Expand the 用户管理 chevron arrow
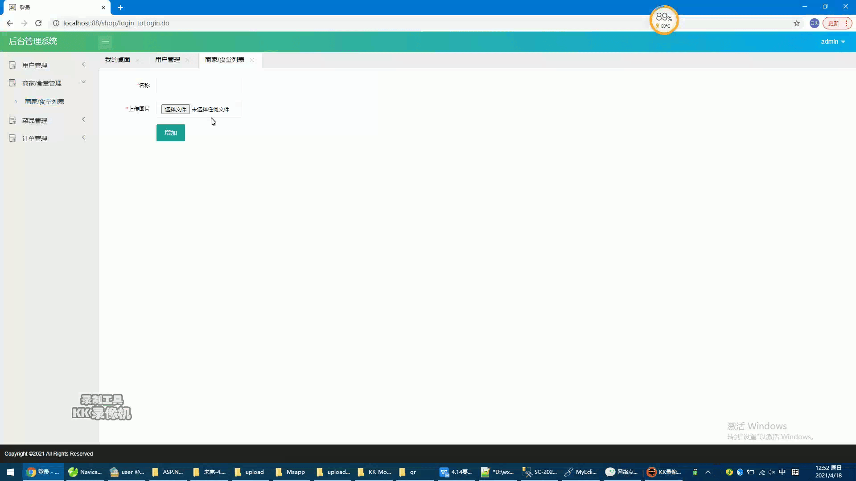Viewport: 856px width, 481px height. click(x=83, y=65)
